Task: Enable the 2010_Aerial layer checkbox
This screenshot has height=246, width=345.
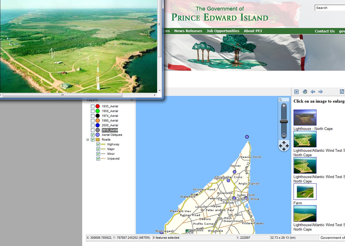Action: (x=93, y=130)
